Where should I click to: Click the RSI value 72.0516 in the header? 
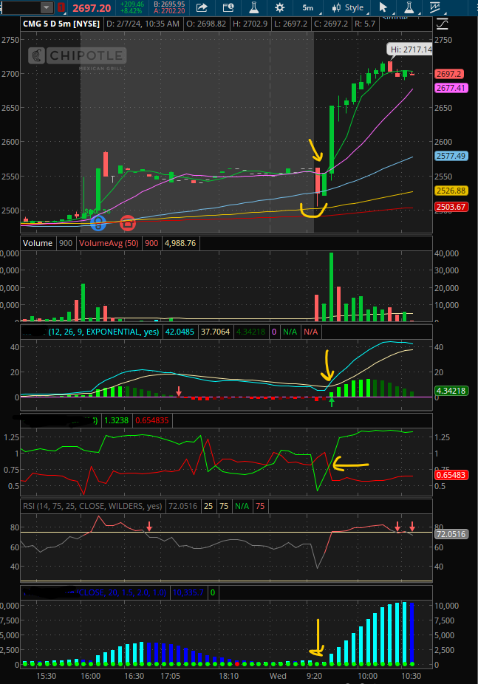(182, 506)
